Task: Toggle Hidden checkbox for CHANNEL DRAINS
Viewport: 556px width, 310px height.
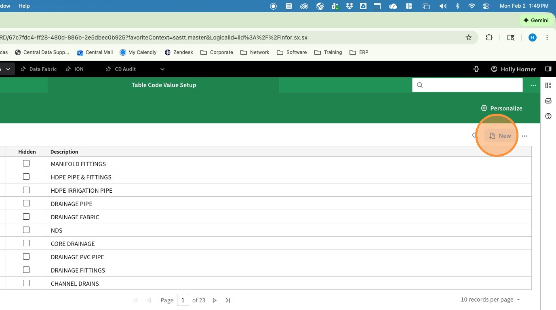Action: click(x=26, y=283)
